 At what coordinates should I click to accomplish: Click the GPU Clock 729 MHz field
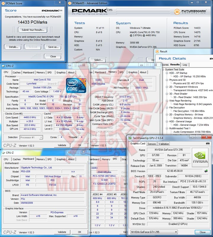coord(154,213)
